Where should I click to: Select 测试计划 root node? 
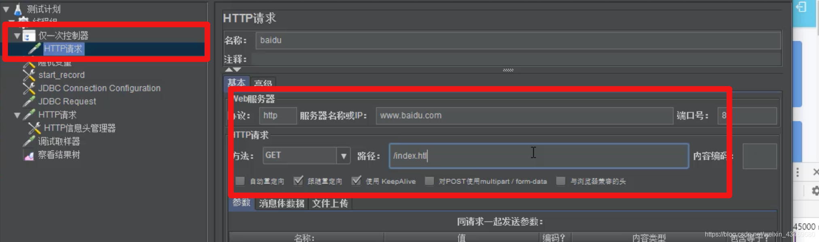pyautogui.click(x=44, y=9)
